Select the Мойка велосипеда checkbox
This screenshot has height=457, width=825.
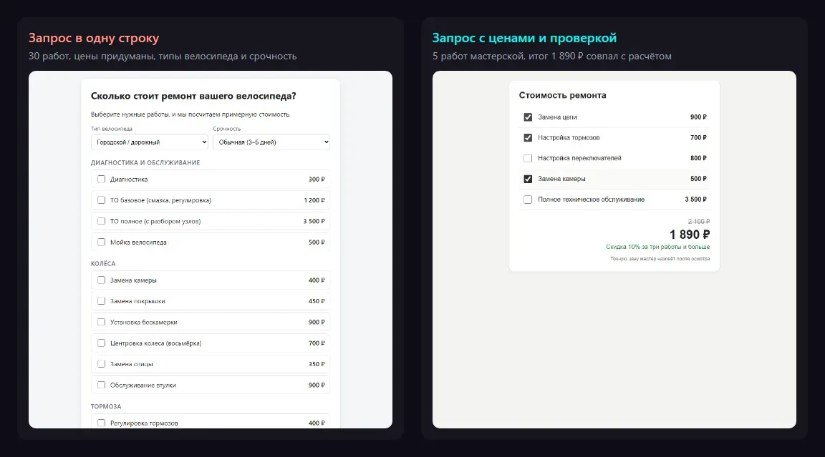click(x=102, y=242)
